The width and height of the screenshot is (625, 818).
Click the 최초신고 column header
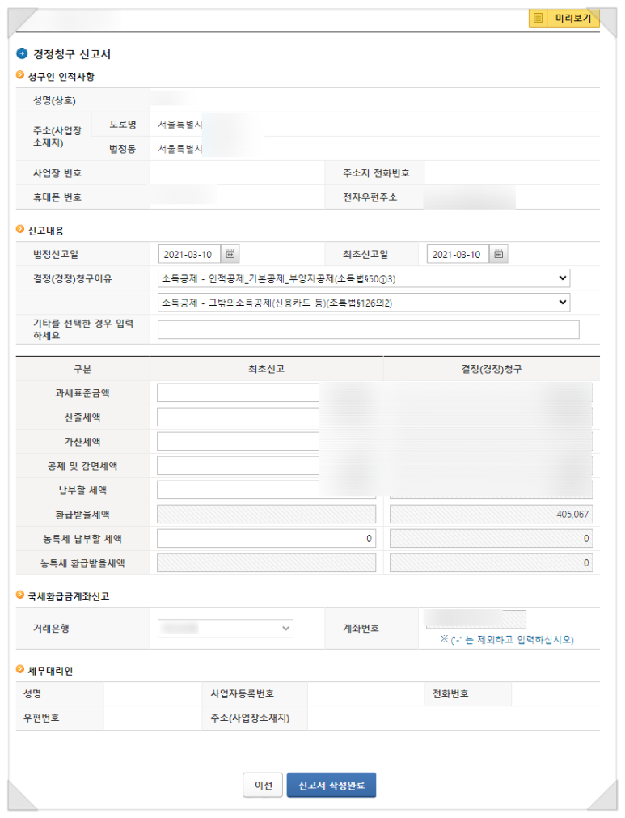[x=266, y=369]
